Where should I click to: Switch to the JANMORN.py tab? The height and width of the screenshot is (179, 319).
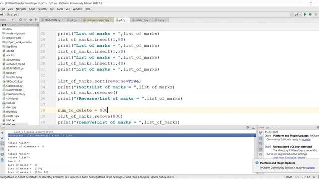(52, 20)
